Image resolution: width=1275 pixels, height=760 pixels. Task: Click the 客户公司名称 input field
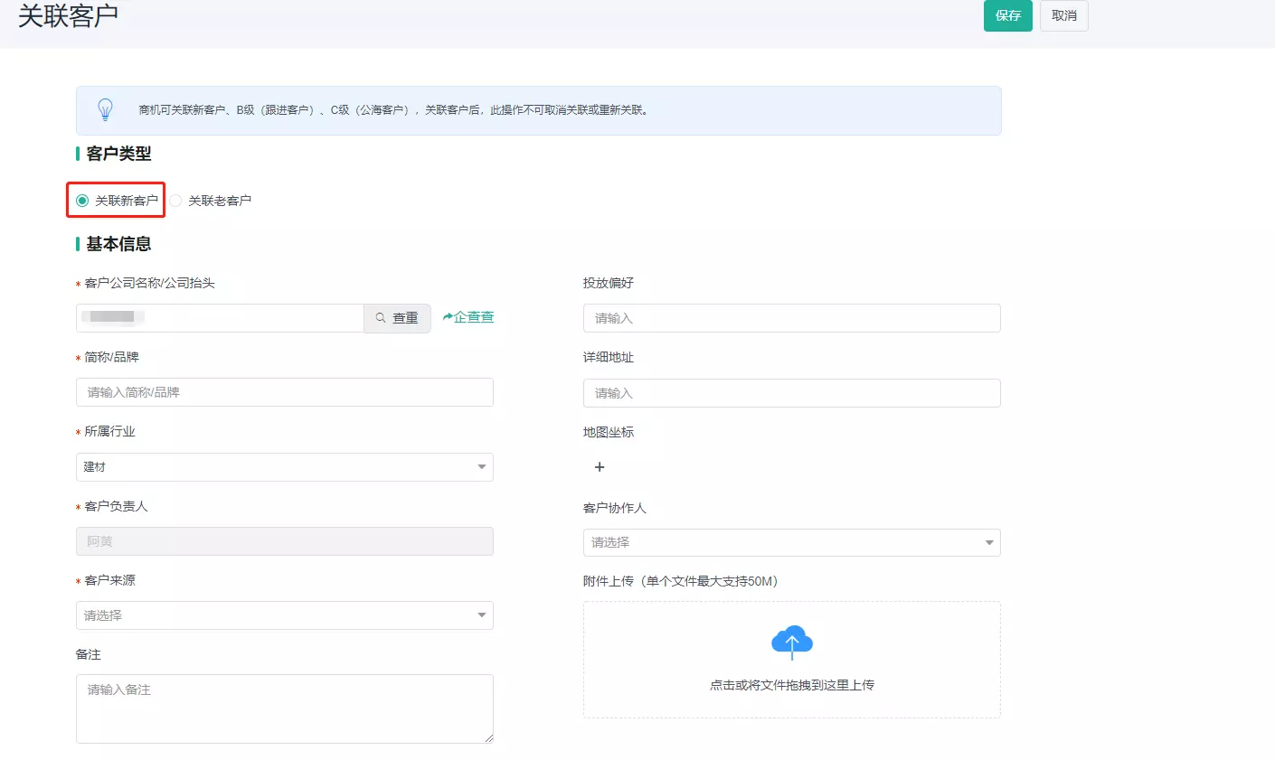point(220,318)
